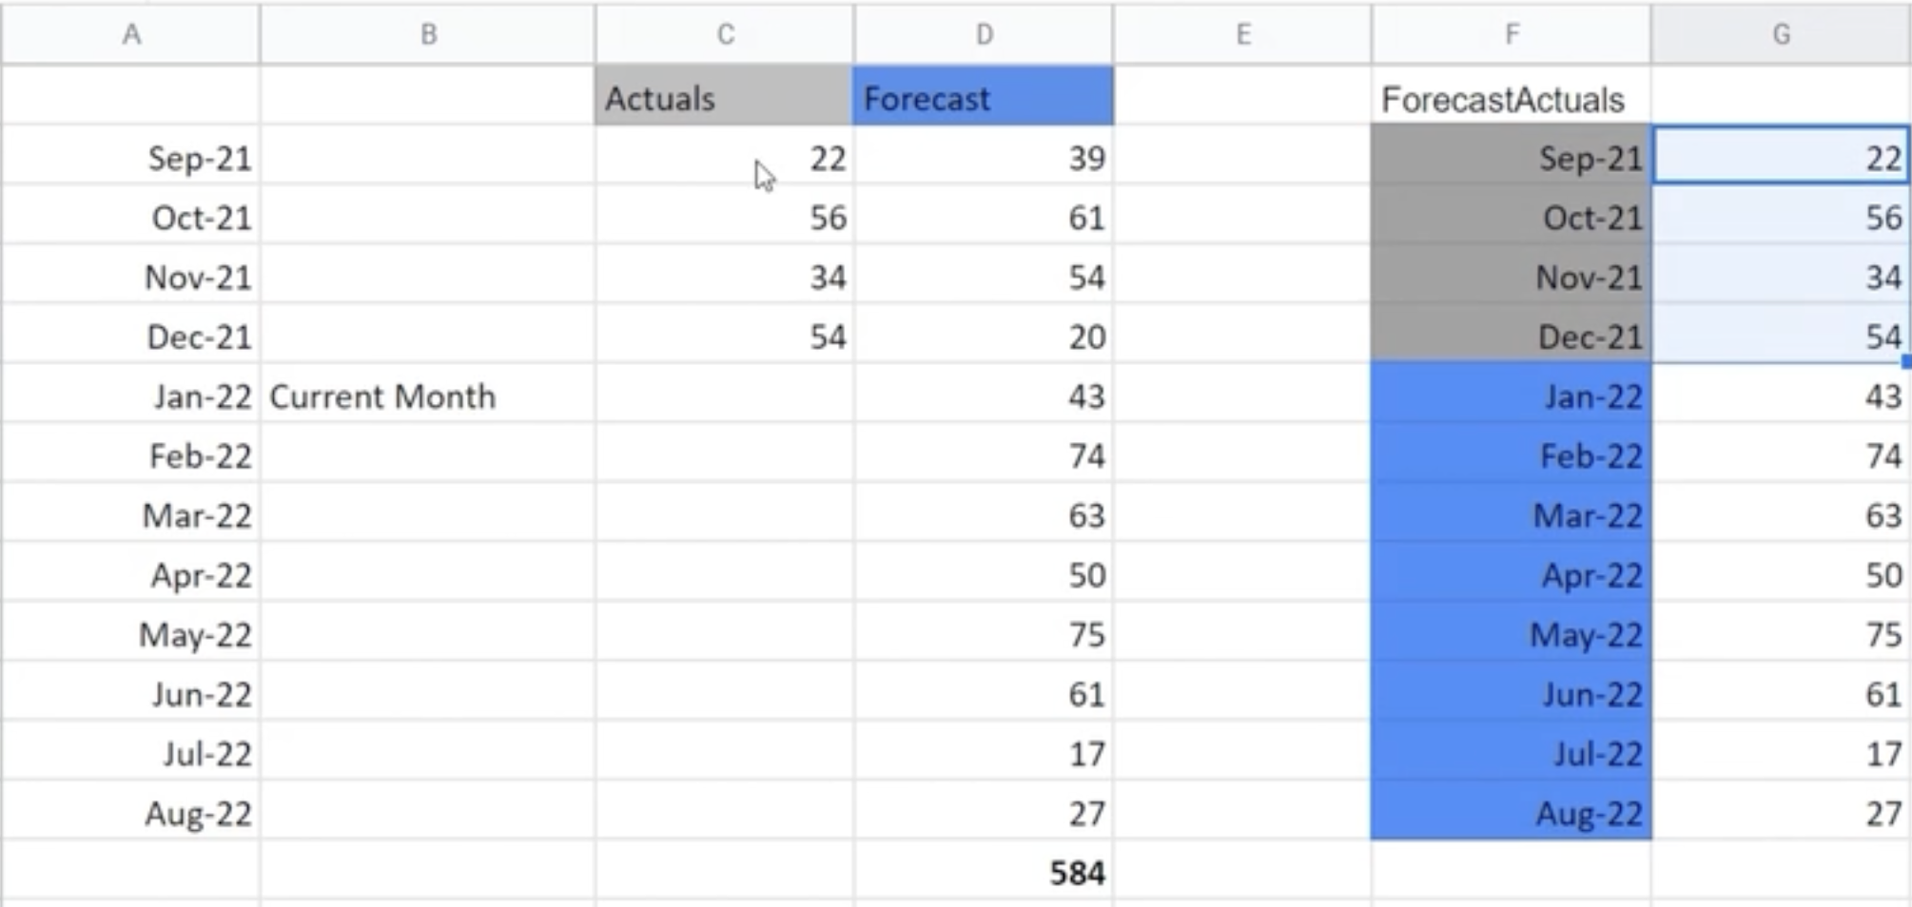Select column A header
Viewport: 1912px width, 907px height.
click(131, 34)
